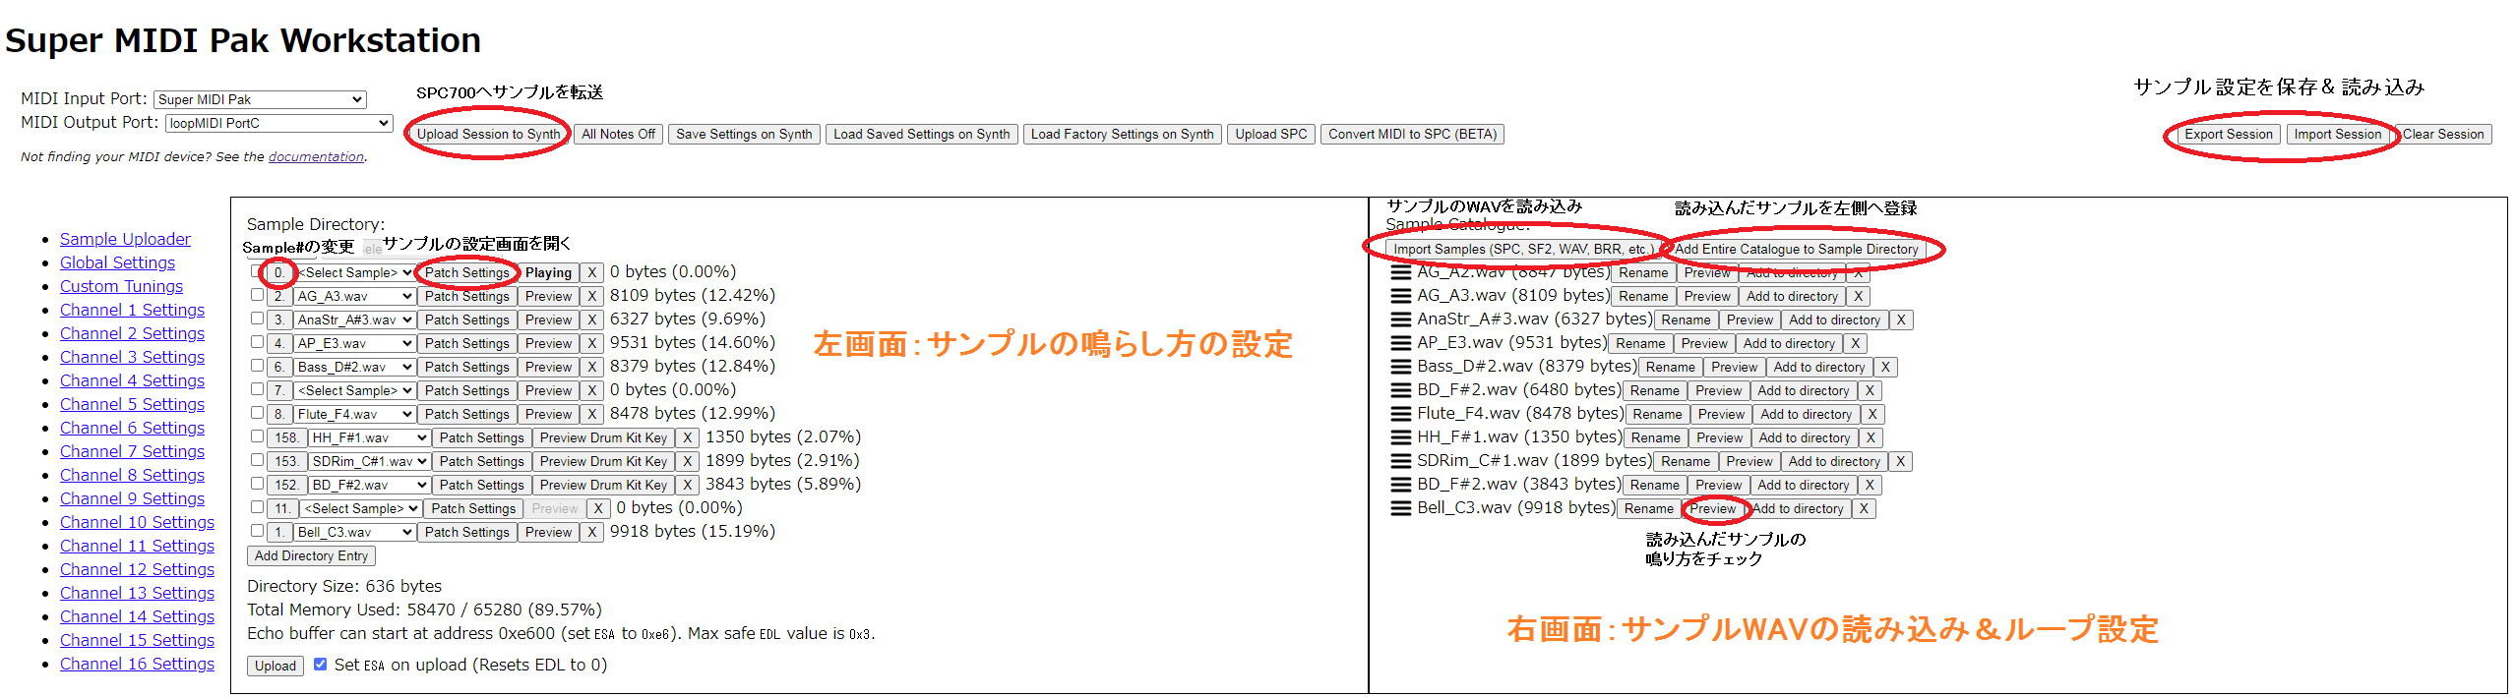Open Channel 10 Settings
Screen dimensions: 2516x697
point(137,522)
